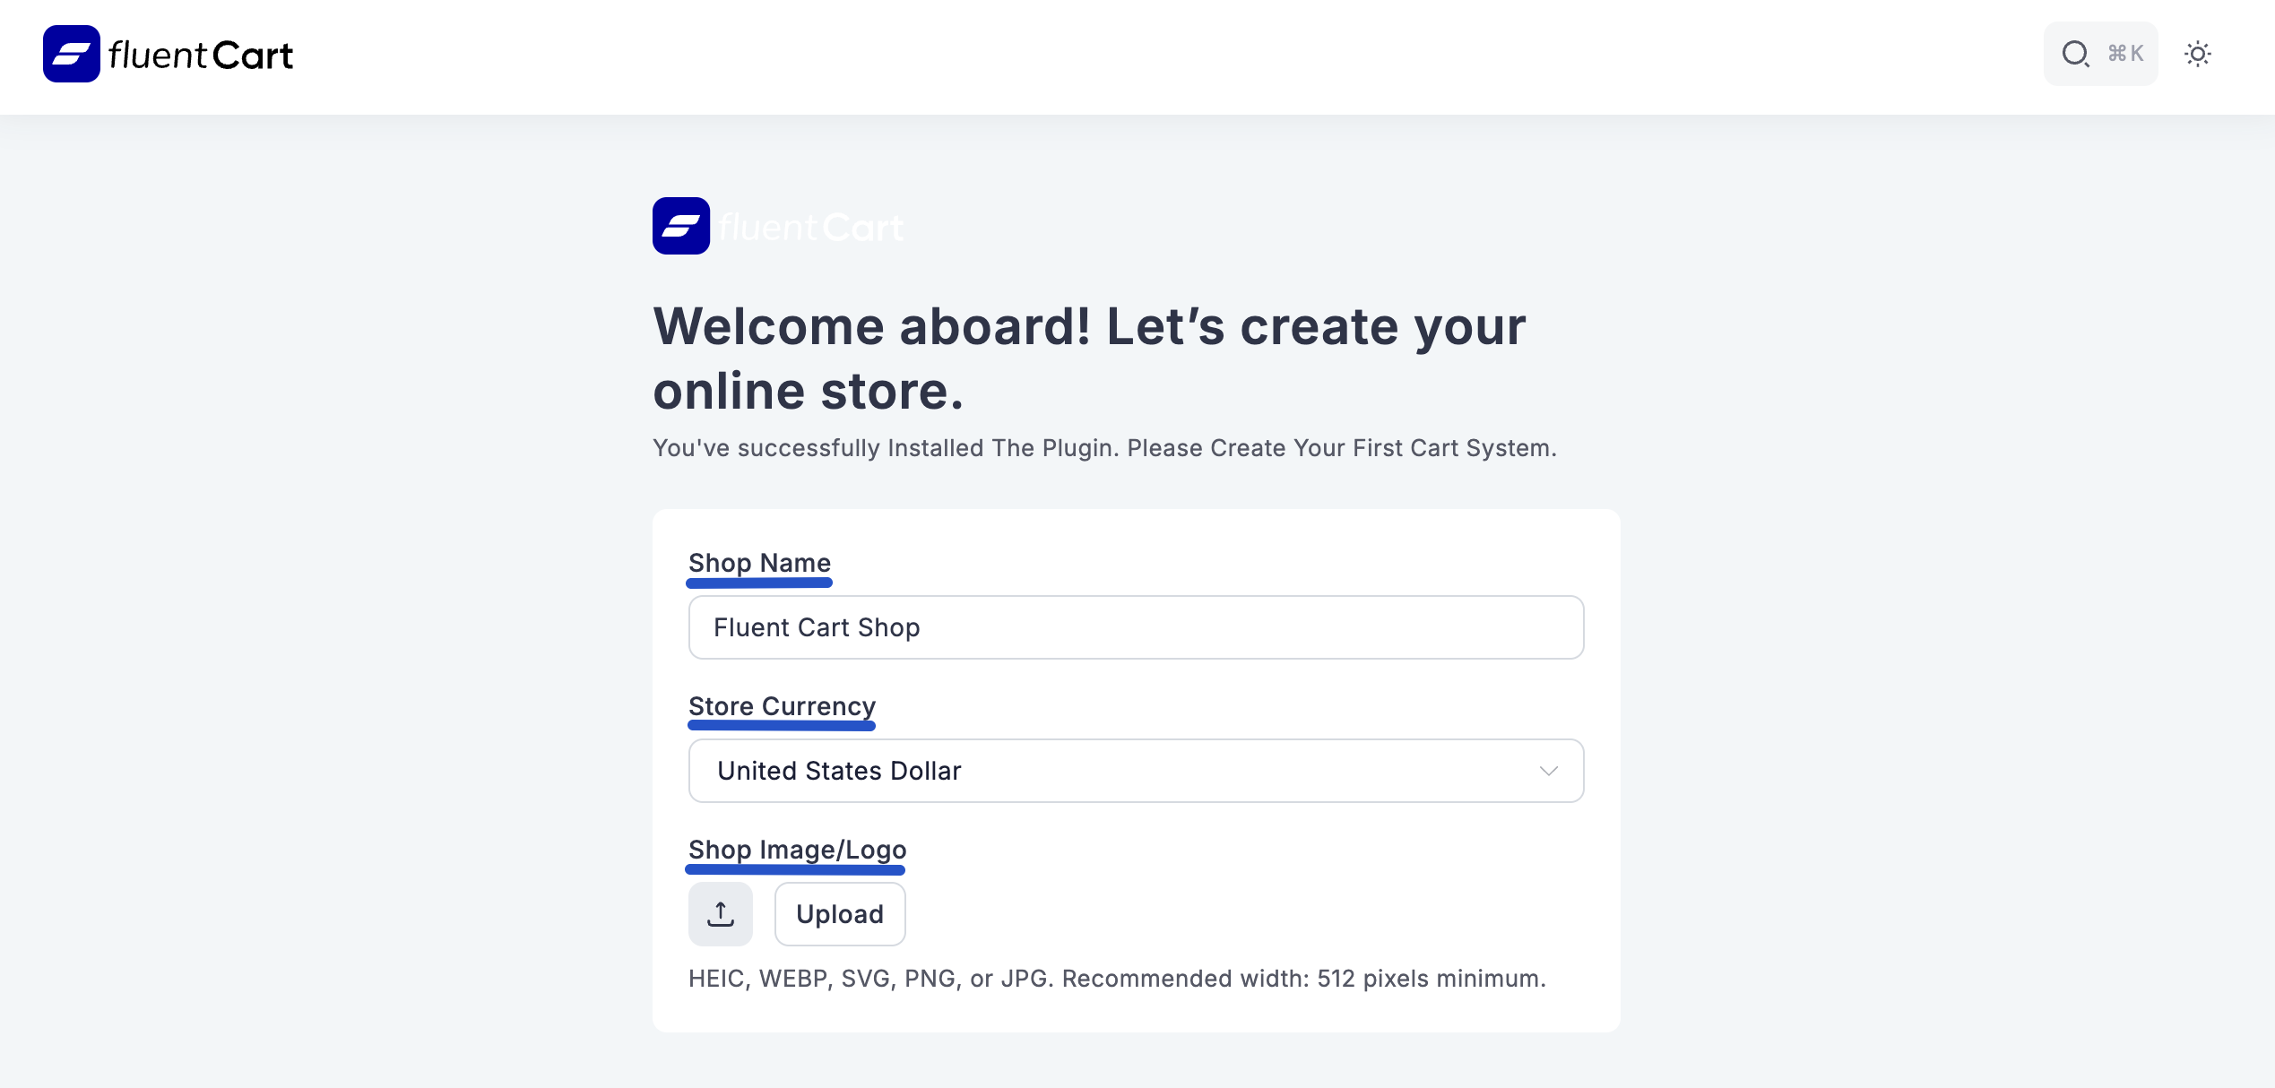Click the blue fluentCart square logo top-left
Viewport: 2275px width, 1088px height.
pos(73,54)
